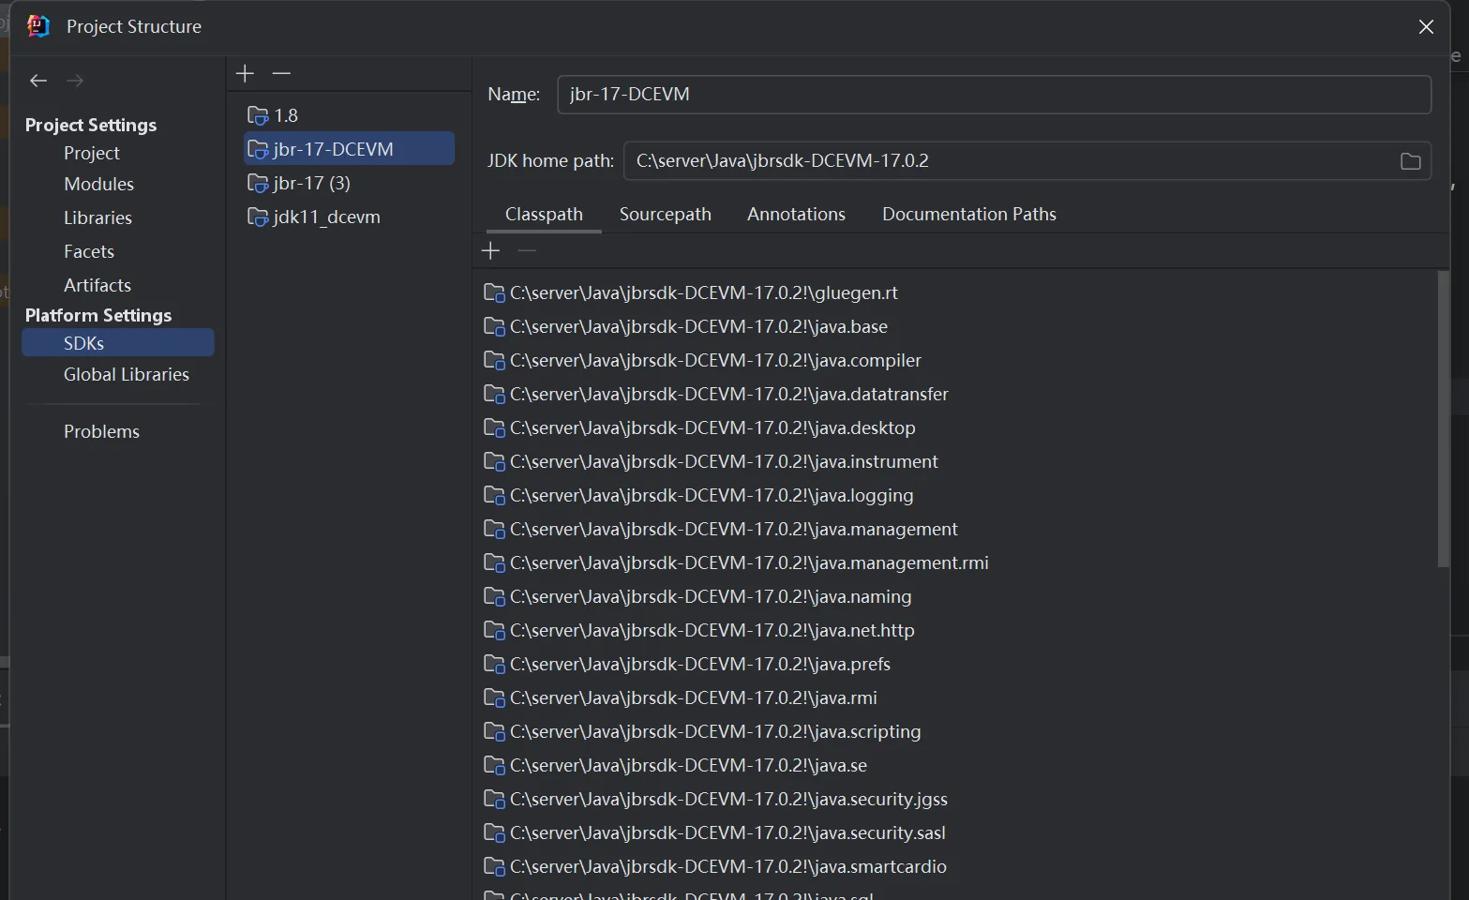Click the forward navigation arrow
The height and width of the screenshot is (900, 1469).
(75, 81)
